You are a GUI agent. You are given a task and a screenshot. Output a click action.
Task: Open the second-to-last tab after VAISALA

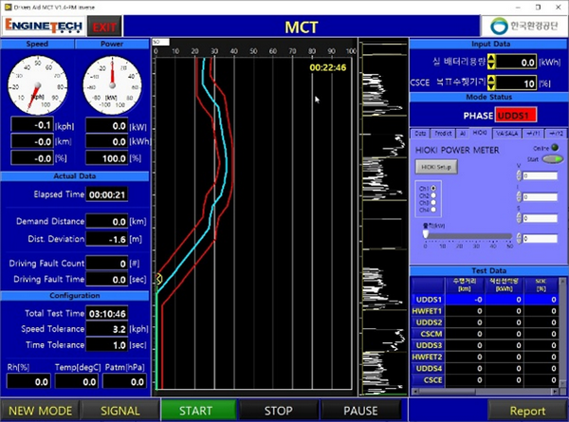tap(533, 134)
